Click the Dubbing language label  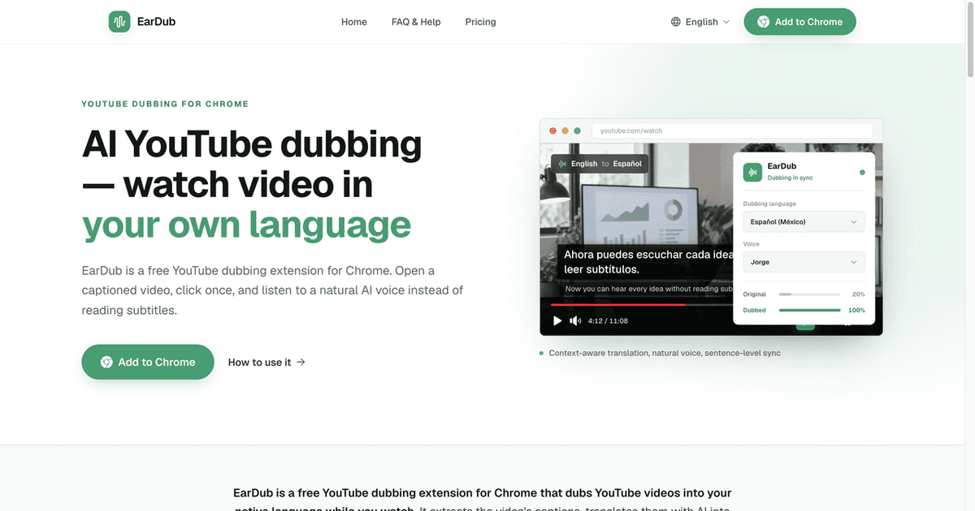[769, 204]
